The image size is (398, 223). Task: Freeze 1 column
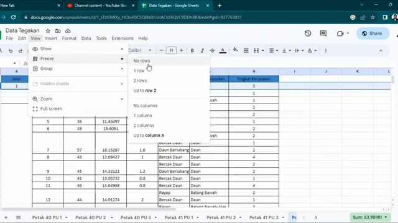pyautogui.click(x=169, y=116)
